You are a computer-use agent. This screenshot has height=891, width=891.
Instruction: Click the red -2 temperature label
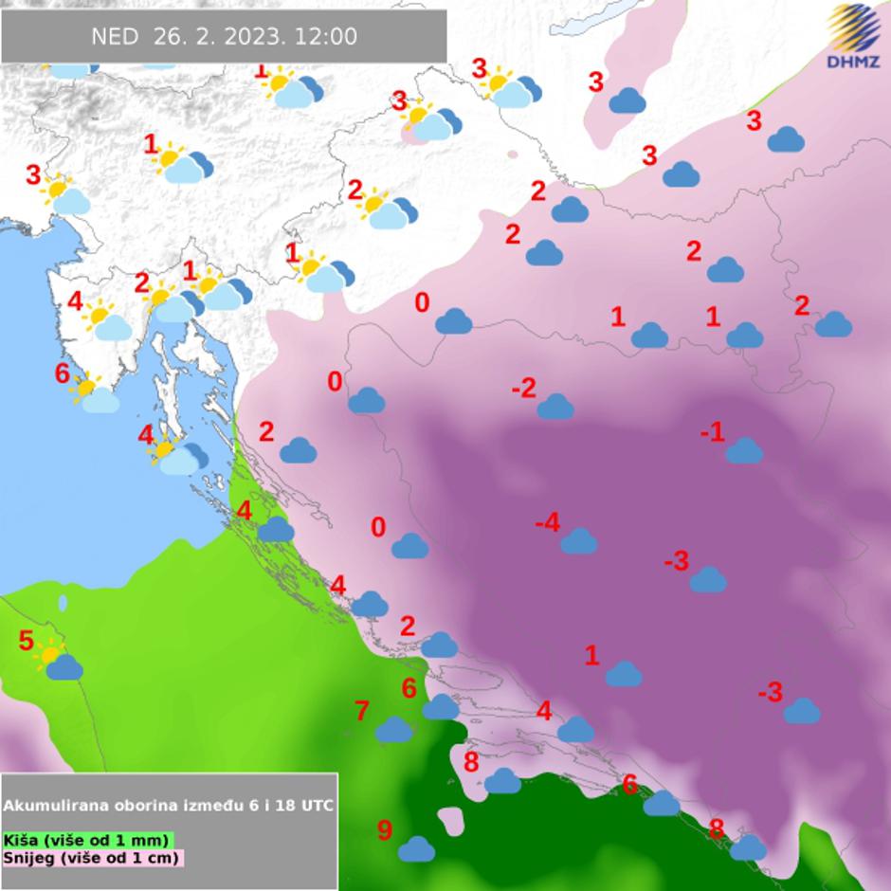[x=524, y=388]
